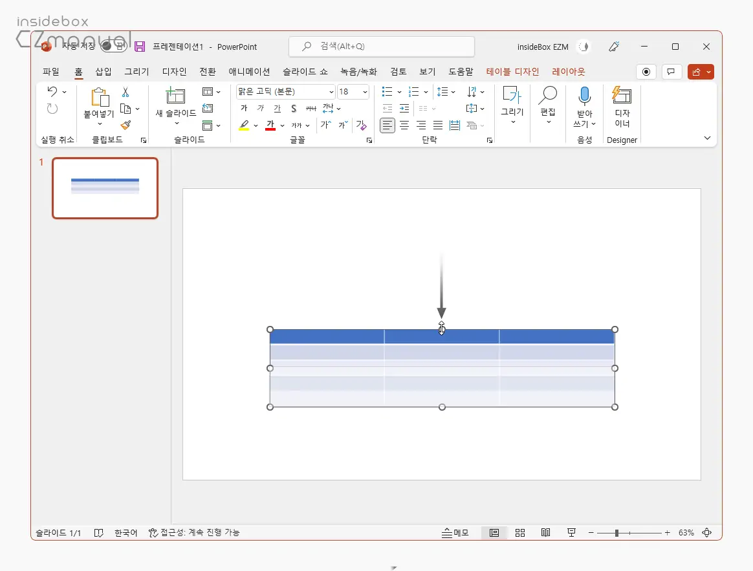Open the font name dropdown
The image size is (753, 571).
click(331, 92)
